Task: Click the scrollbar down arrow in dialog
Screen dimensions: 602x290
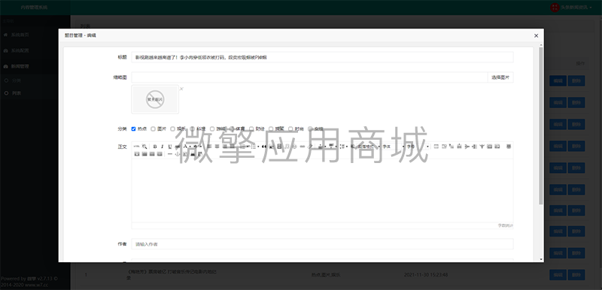Action: coord(541,259)
